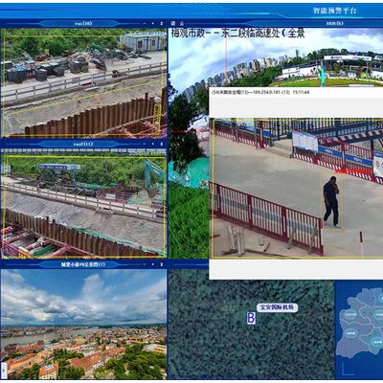Click the dash icon in VR panorama panel header
383x383 pixels.
coord(145,264)
